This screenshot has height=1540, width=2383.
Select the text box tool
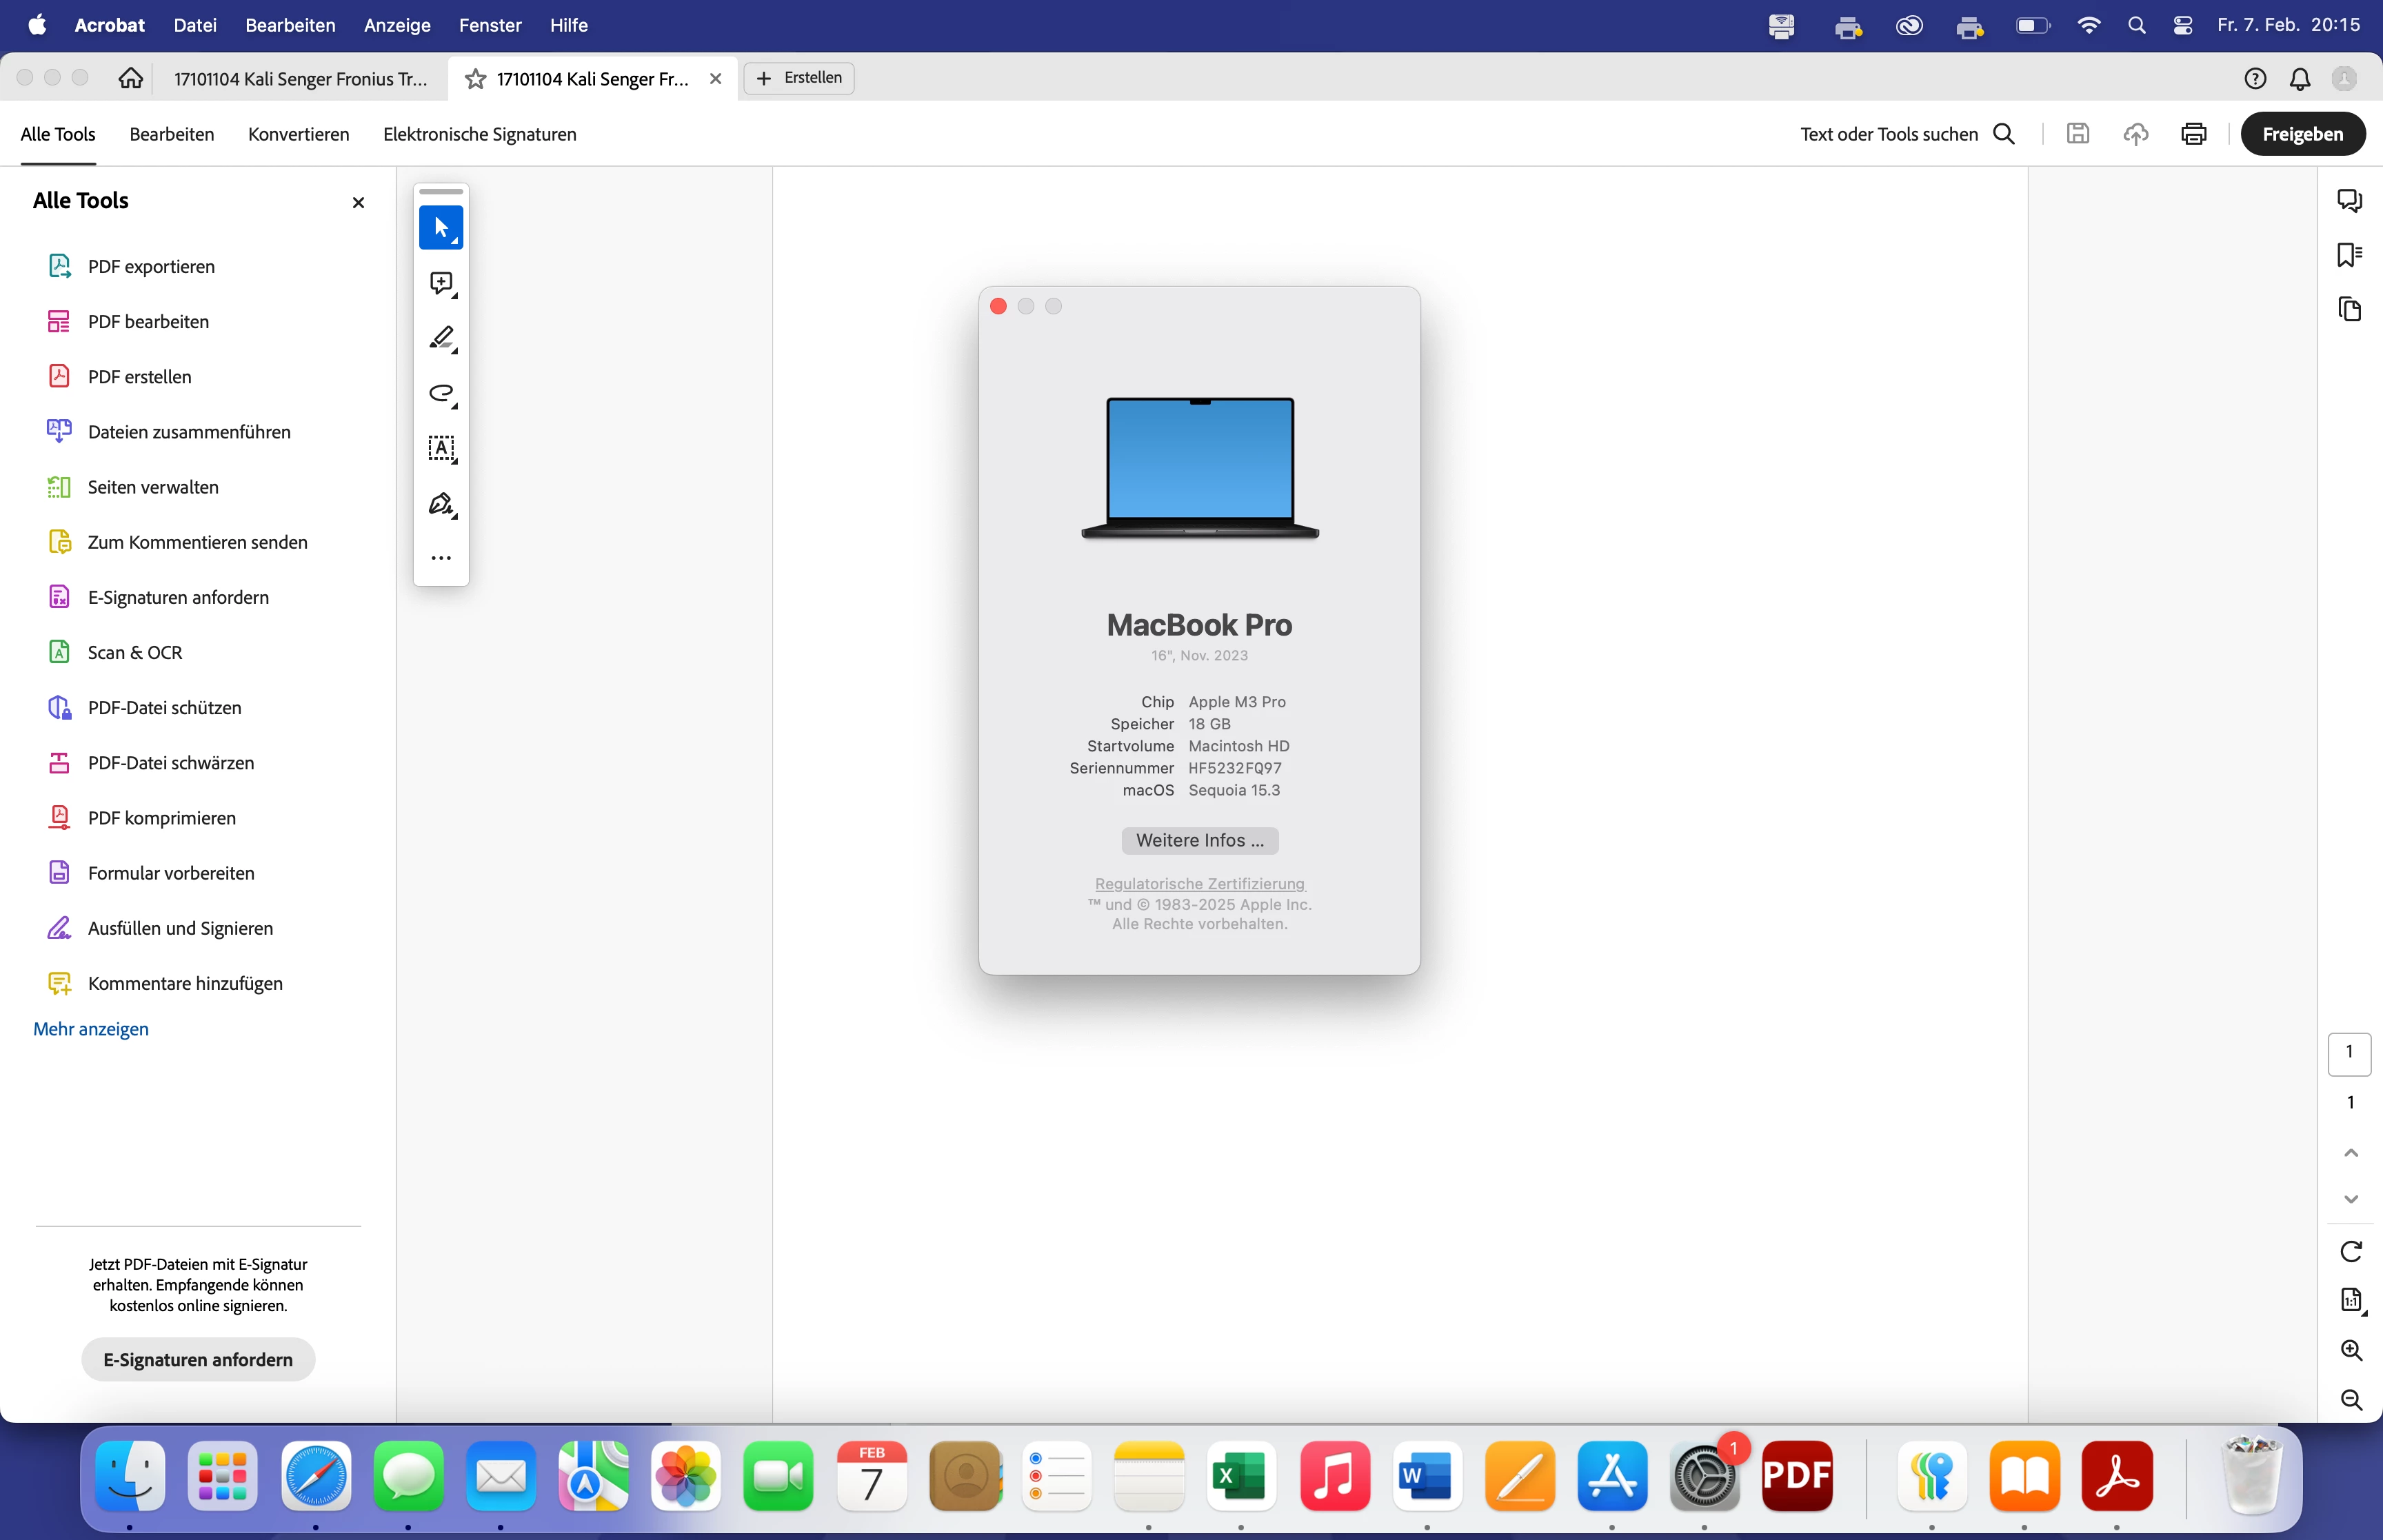pyautogui.click(x=441, y=448)
